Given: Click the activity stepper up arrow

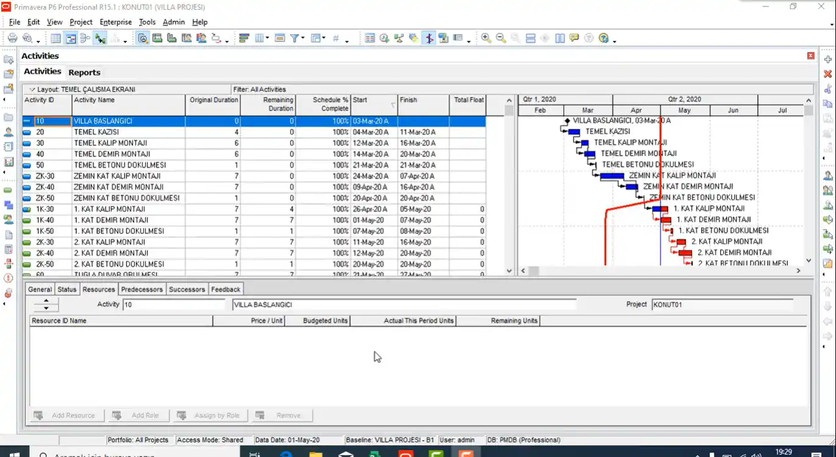Looking at the screenshot, I should point(46,301).
